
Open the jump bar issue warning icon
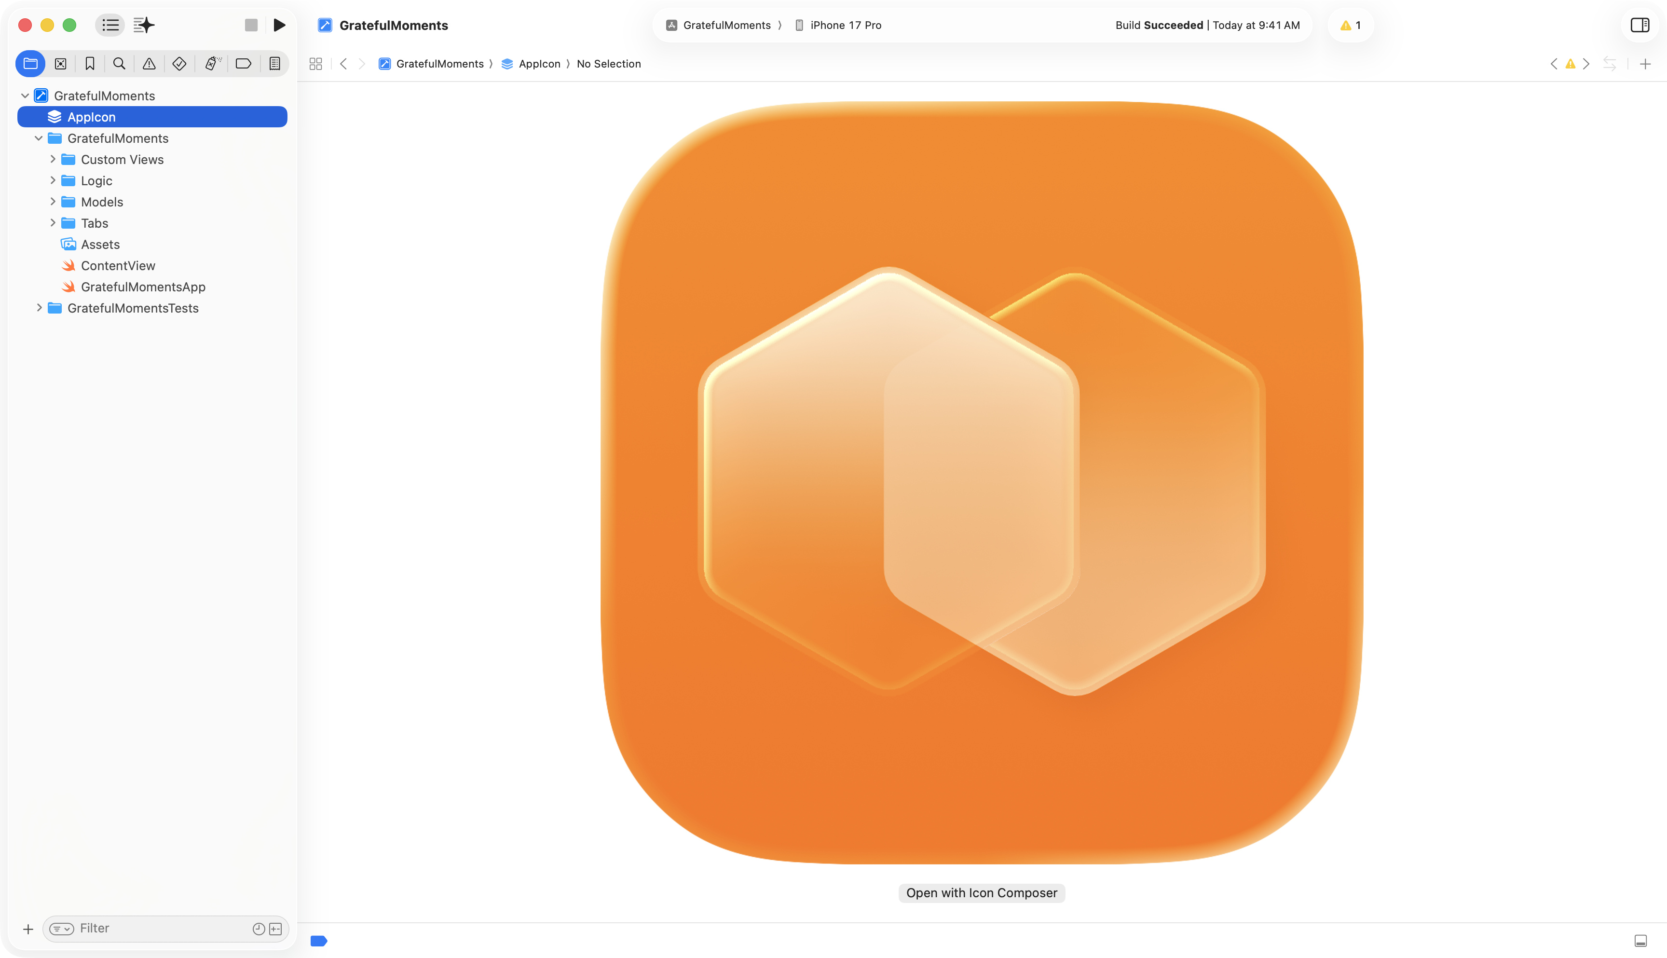[1571, 64]
